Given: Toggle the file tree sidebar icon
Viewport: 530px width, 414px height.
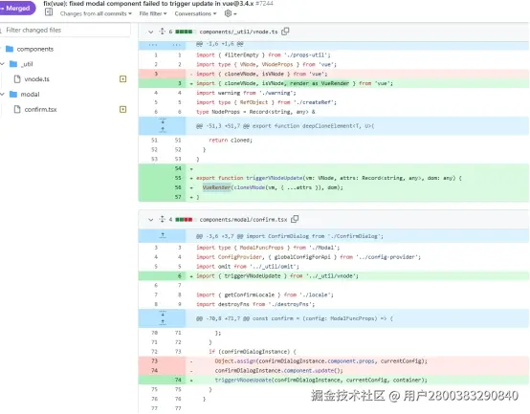Looking at the screenshot, I should (x=49, y=12).
